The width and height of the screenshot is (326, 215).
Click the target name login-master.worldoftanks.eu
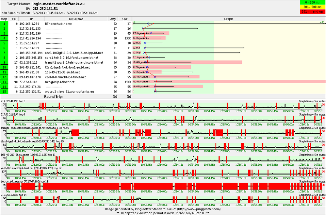pyautogui.click(x=58, y=4)
